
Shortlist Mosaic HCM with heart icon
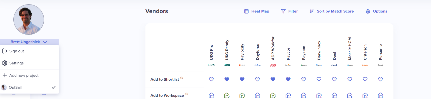click(x=350, y=79)
